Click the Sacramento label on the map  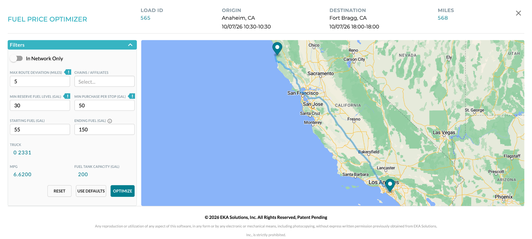tap(321, 73)
